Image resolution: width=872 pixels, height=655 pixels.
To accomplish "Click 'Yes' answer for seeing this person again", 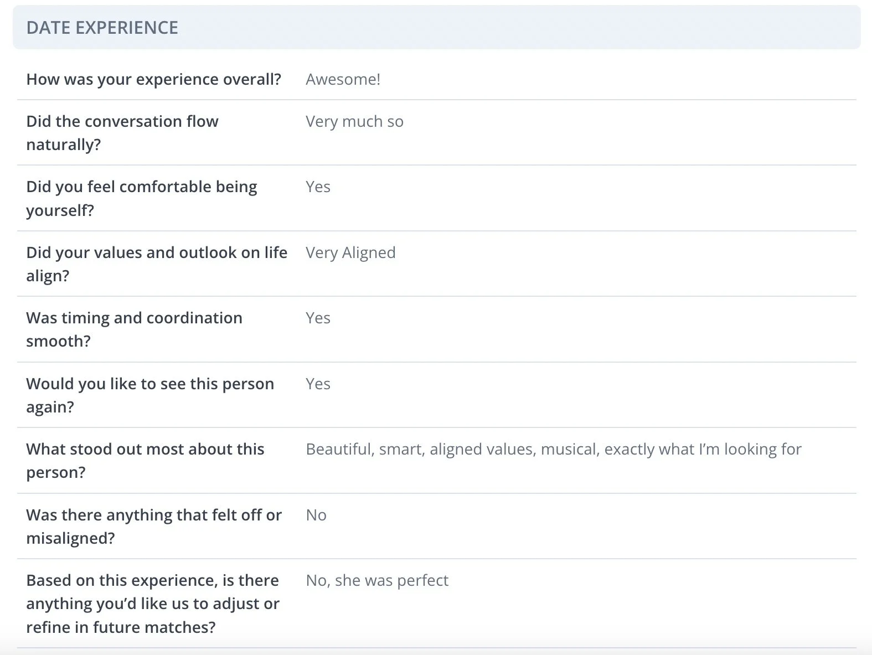I will coord(318,384).
